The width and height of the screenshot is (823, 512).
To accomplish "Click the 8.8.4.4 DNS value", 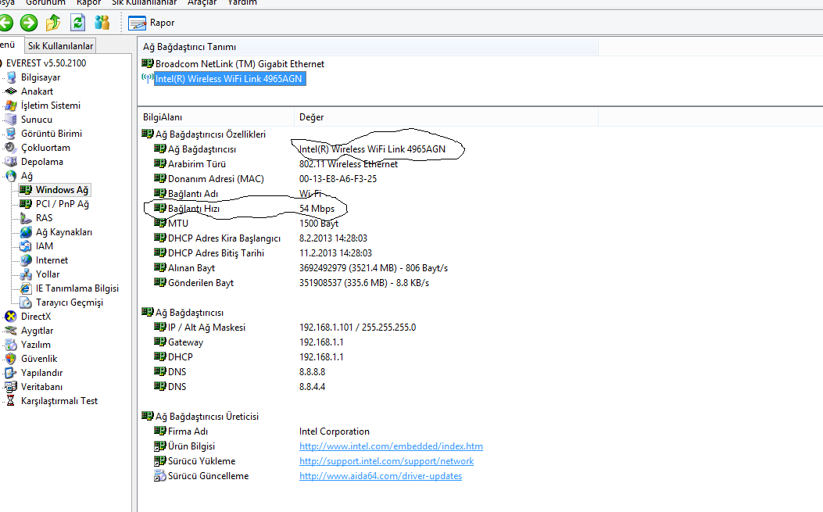I will 313,386.
